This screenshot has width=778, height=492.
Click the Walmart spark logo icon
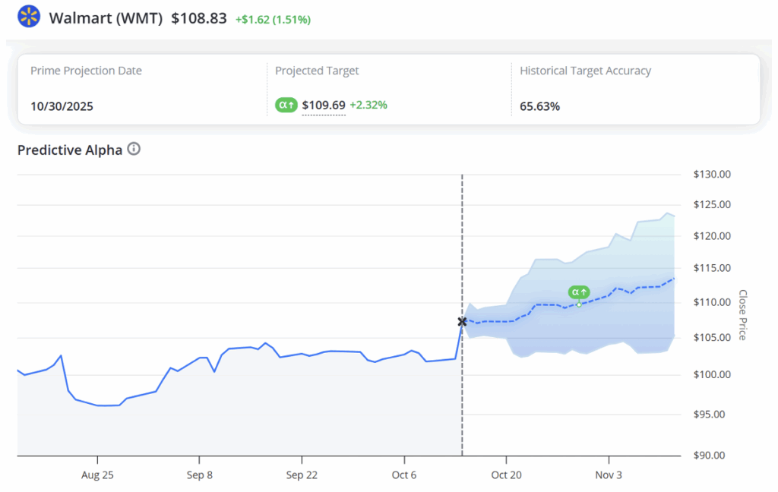29,17
